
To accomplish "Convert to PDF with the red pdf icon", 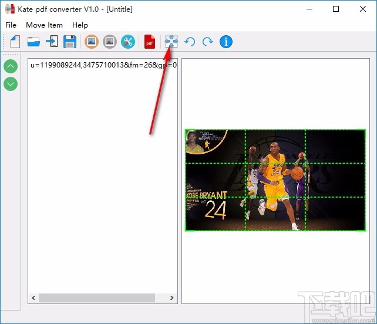I will click(150, 42).
